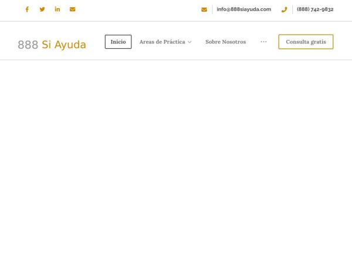Expand the three-dots overflow menu

click(x=263, y=42)
